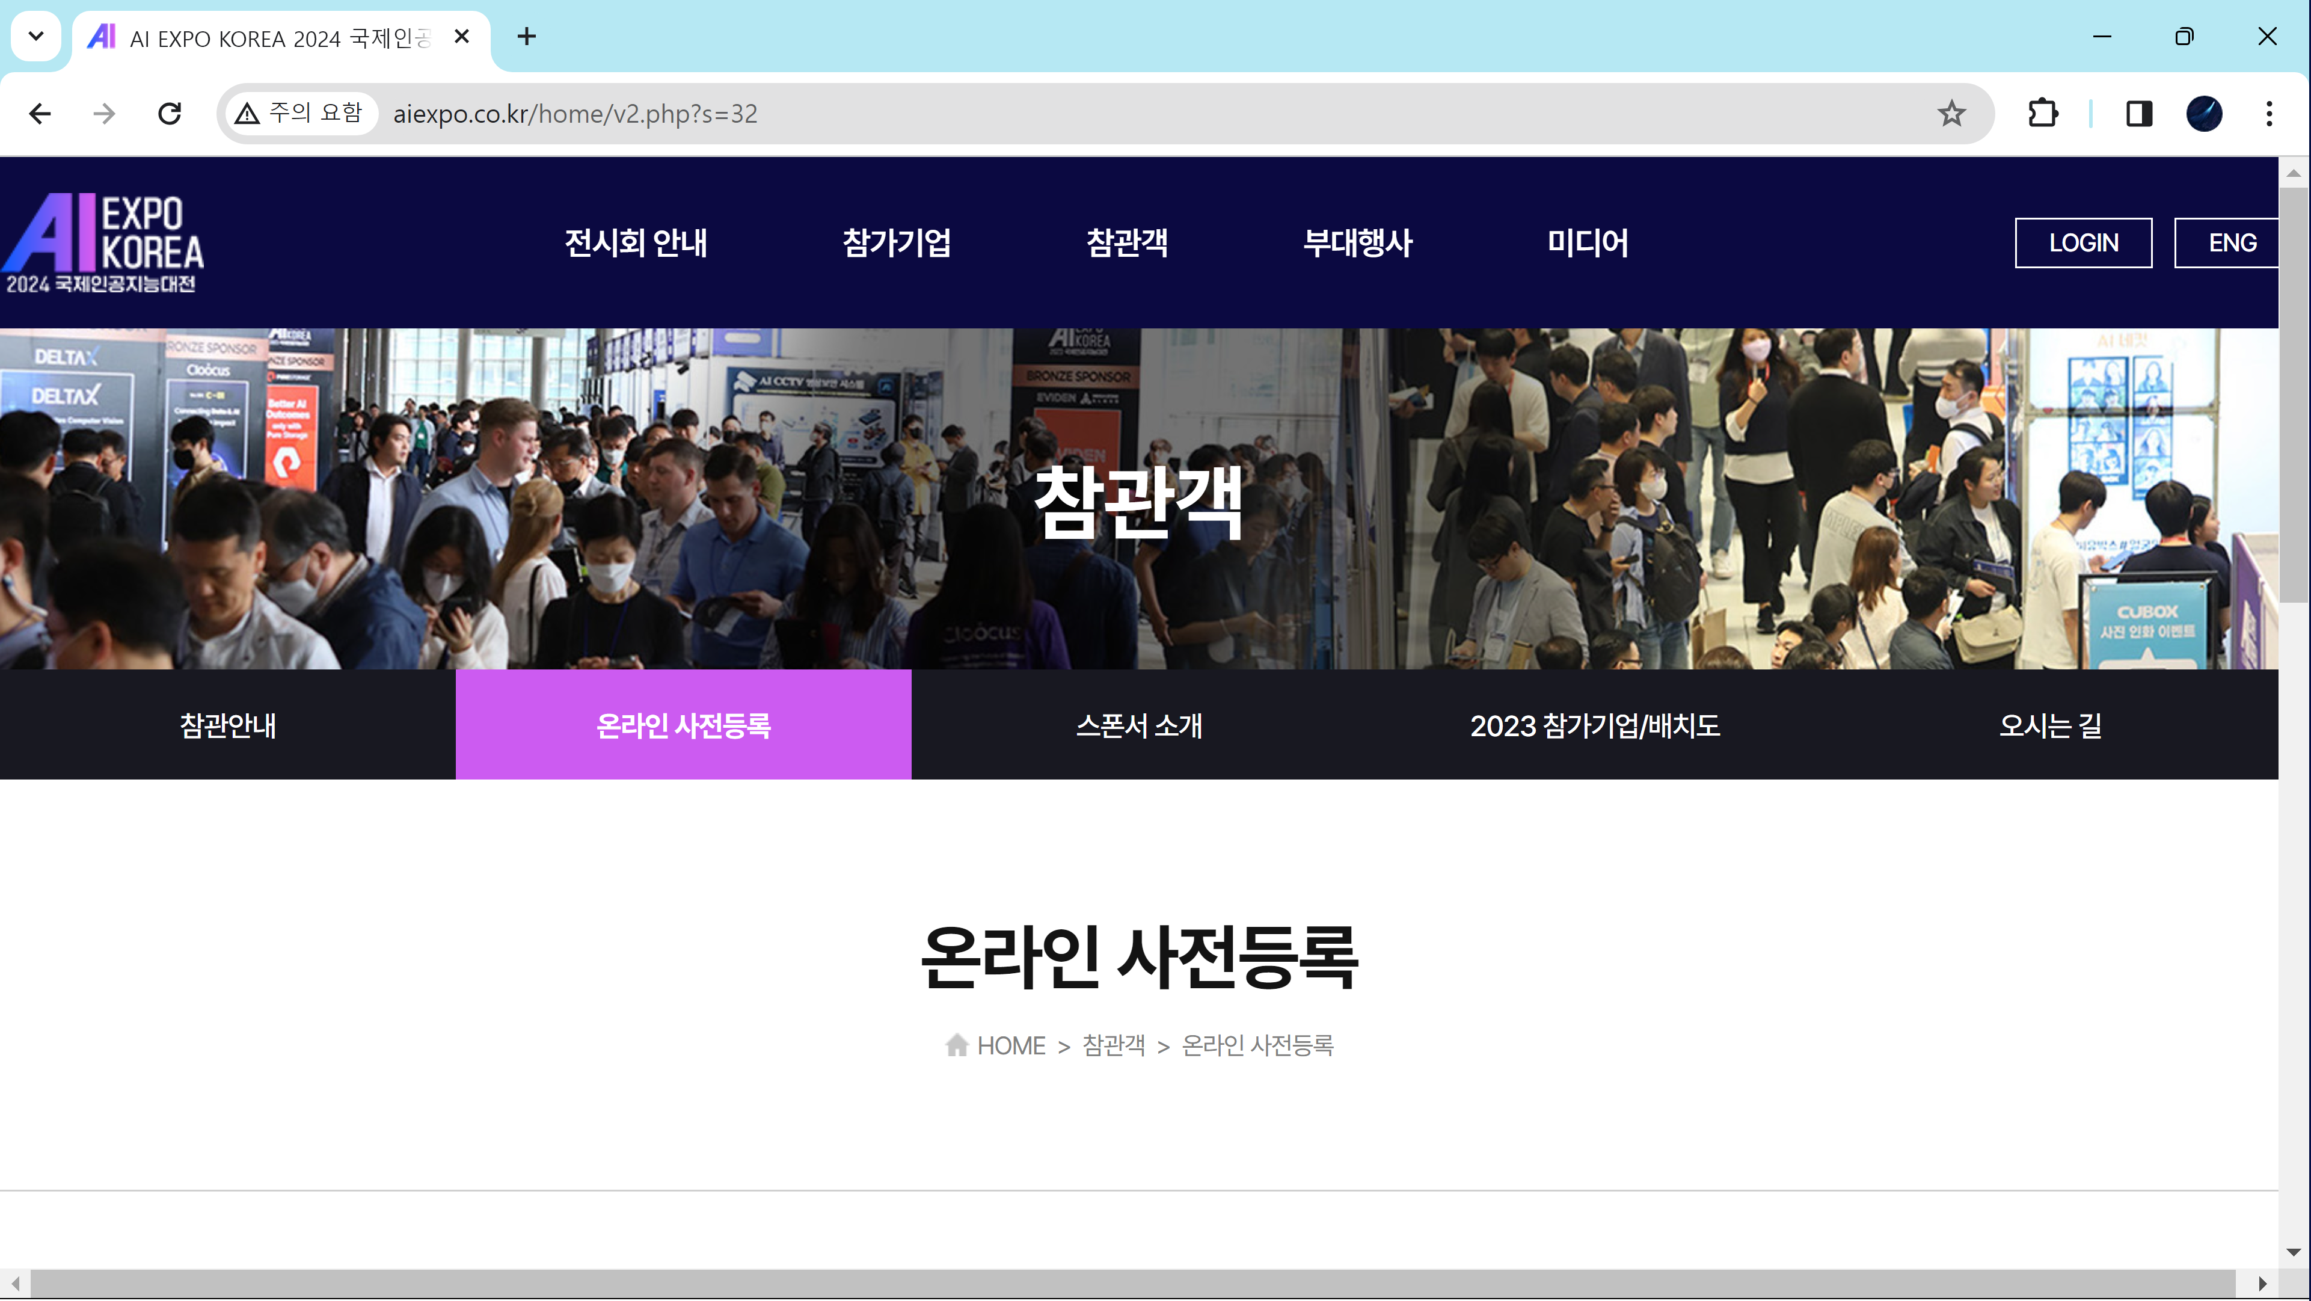This screenshot has width=2311, height=1301.
Task: Bookmark this page with star icon
Action: tap(1950, 114)
